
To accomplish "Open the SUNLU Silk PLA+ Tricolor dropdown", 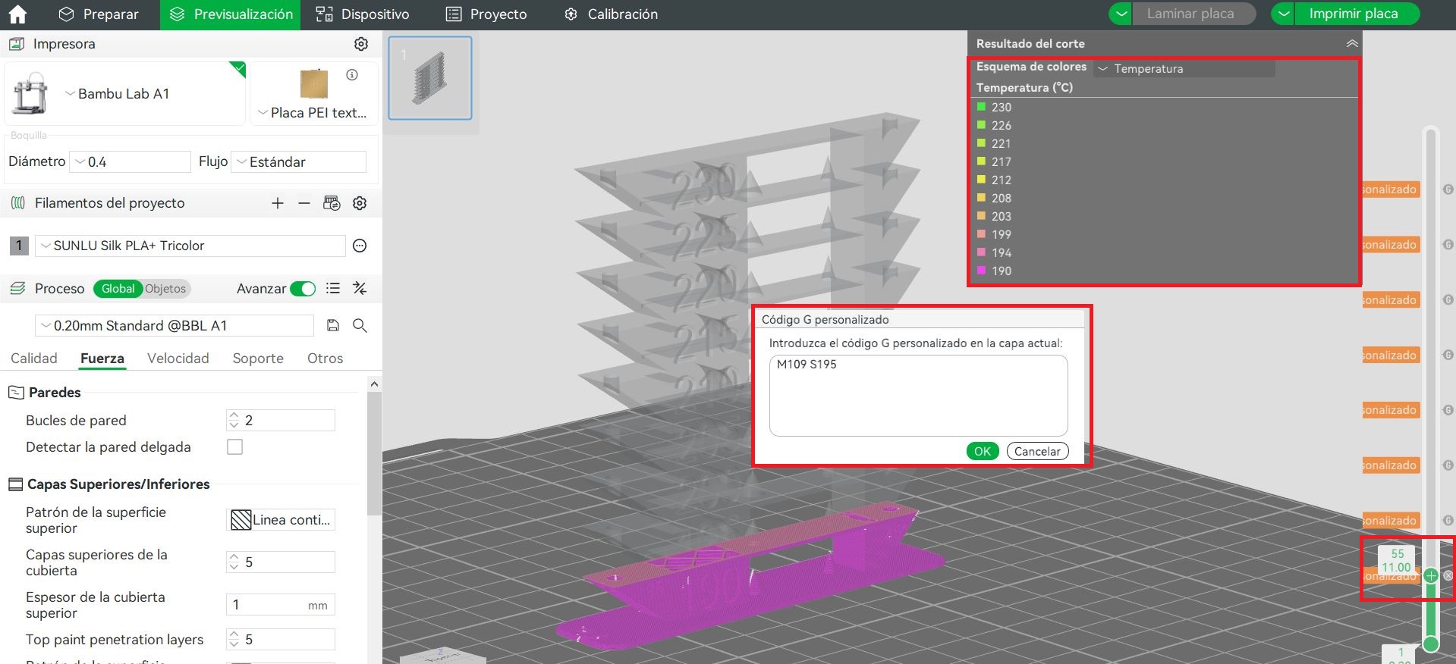I will pyautogui.click(x=190, y=246).
